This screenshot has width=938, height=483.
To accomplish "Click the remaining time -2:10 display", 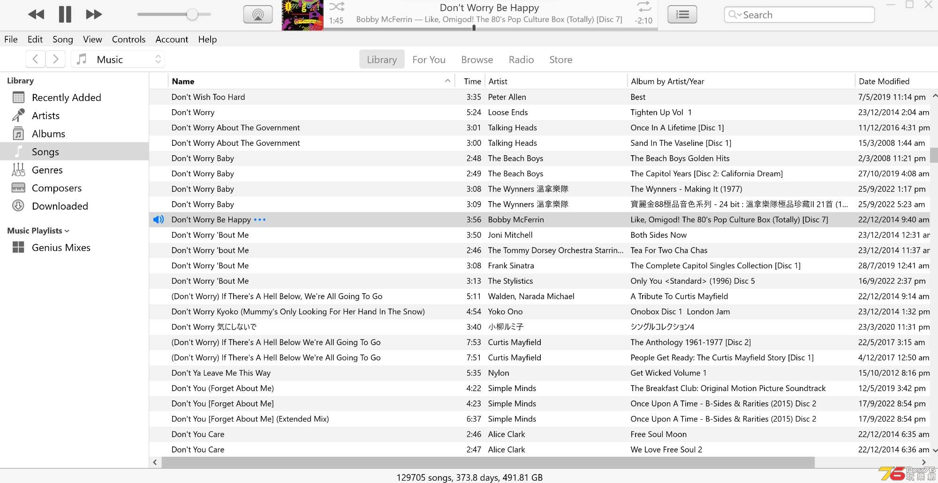I will [x=643, y=21].
